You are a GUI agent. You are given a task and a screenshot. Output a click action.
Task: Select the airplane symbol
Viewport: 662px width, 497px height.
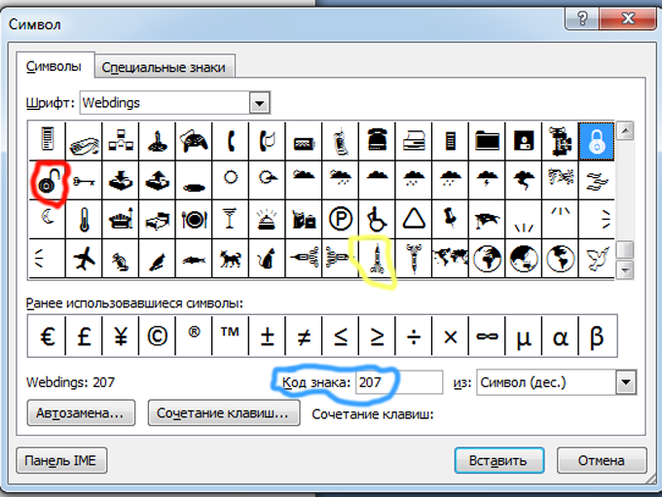[x=84, y=258]
